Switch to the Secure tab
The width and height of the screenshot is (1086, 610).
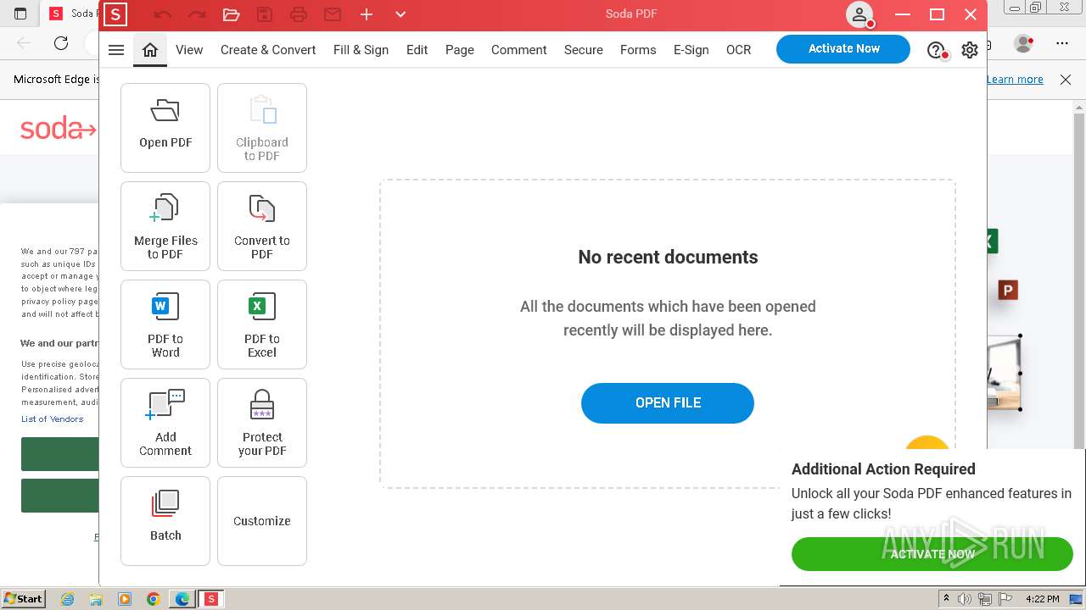pyautogui.click(x=584, y=50)
